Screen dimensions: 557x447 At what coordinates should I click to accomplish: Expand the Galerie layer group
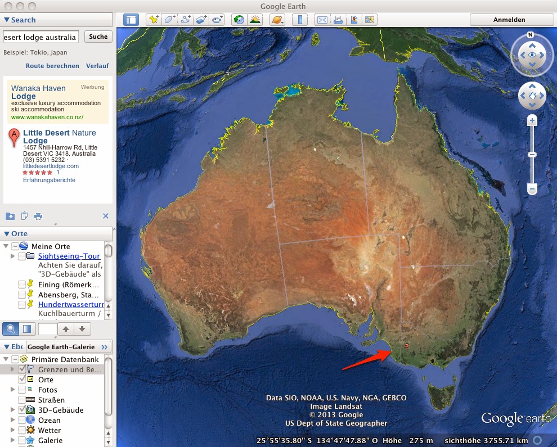[x=12, y=440]
